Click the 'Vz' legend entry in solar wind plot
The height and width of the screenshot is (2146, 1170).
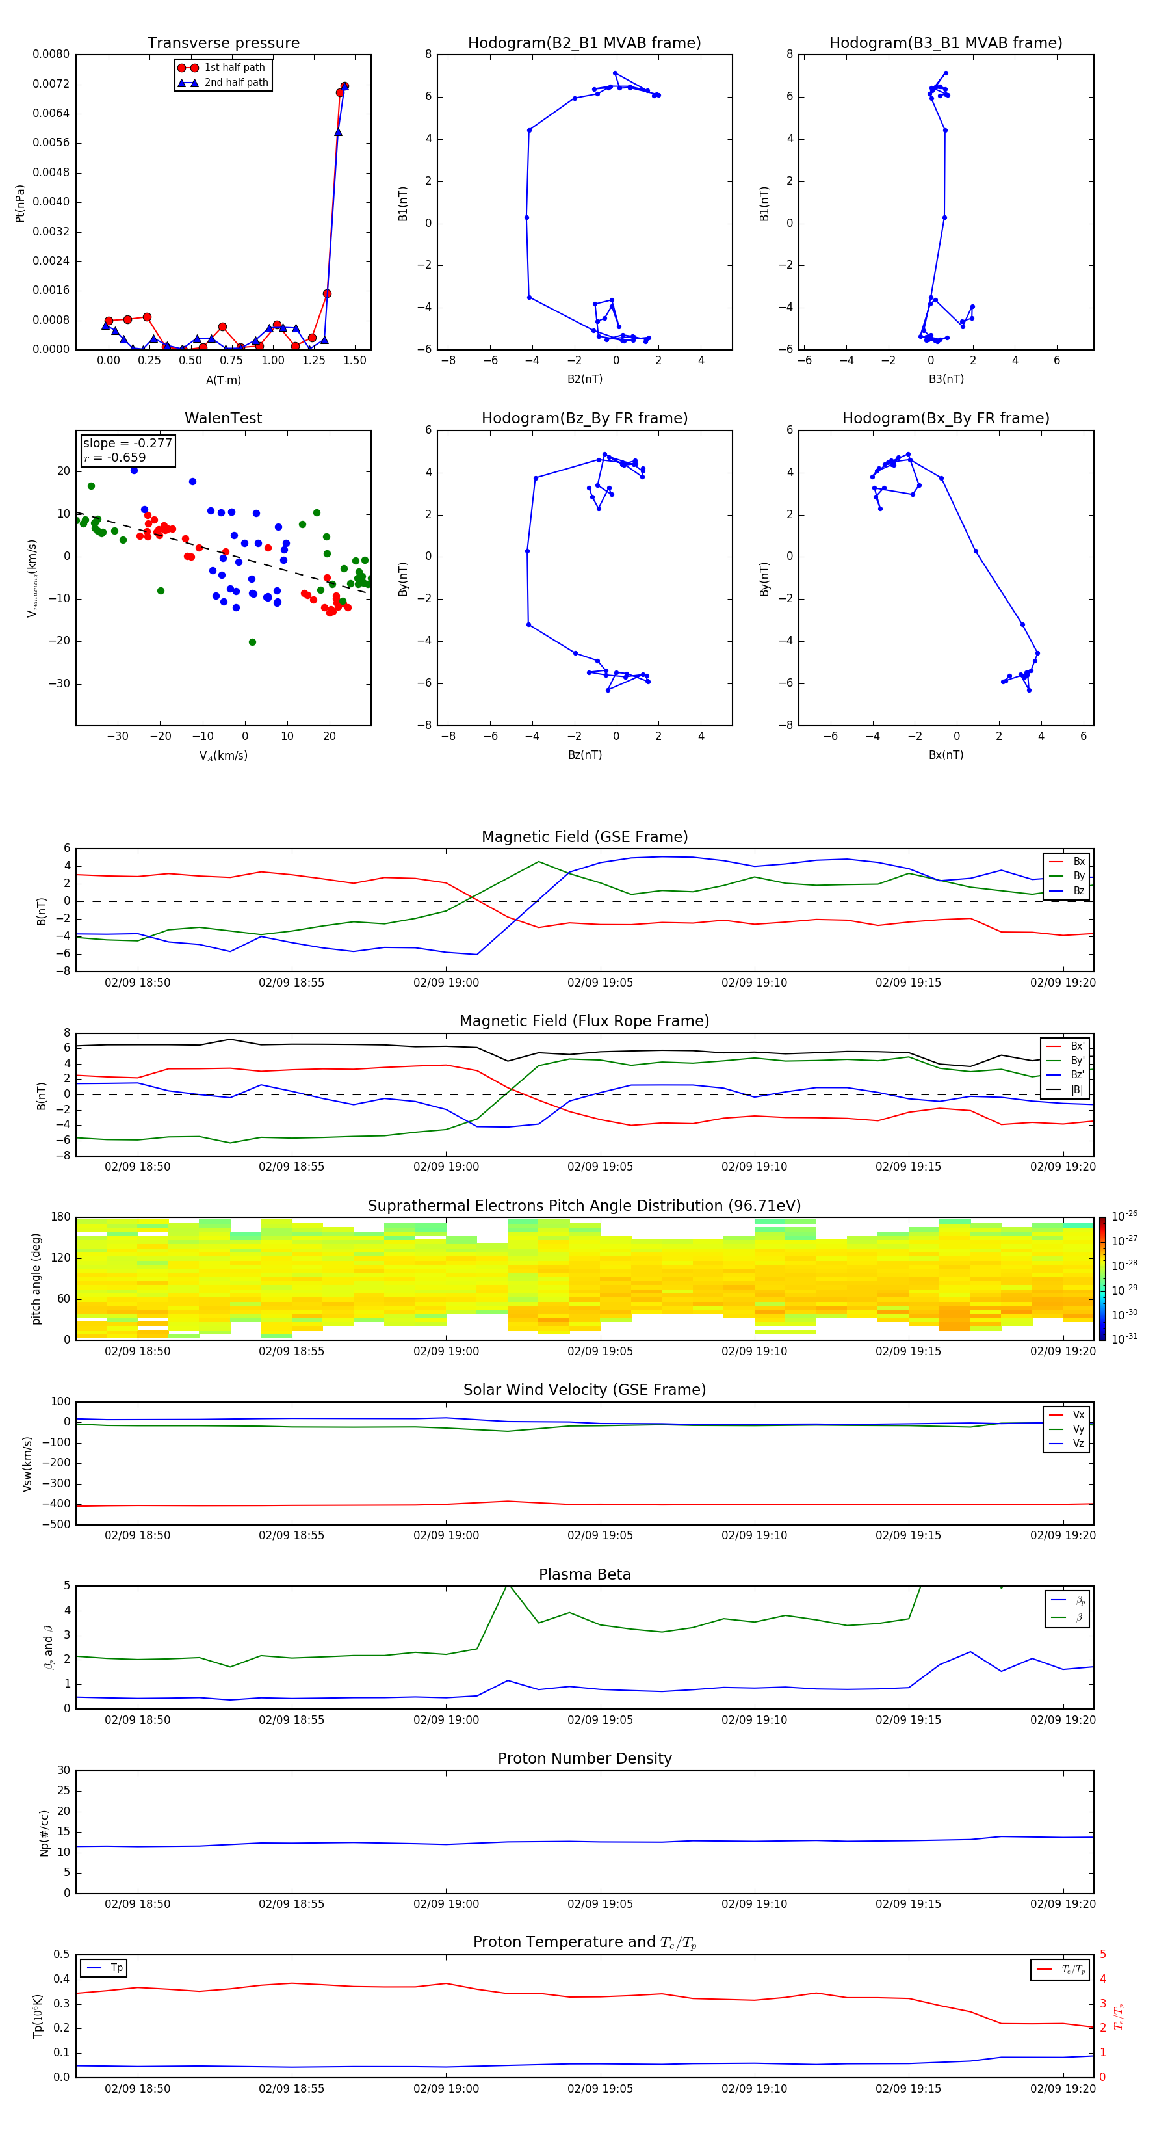1067,1444
